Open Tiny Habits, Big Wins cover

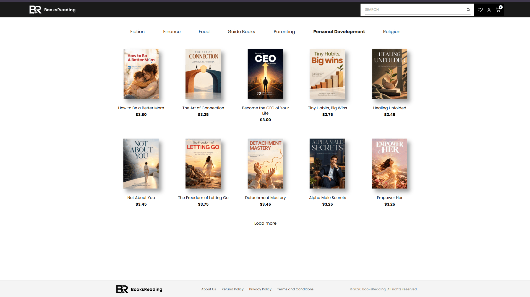327,74
